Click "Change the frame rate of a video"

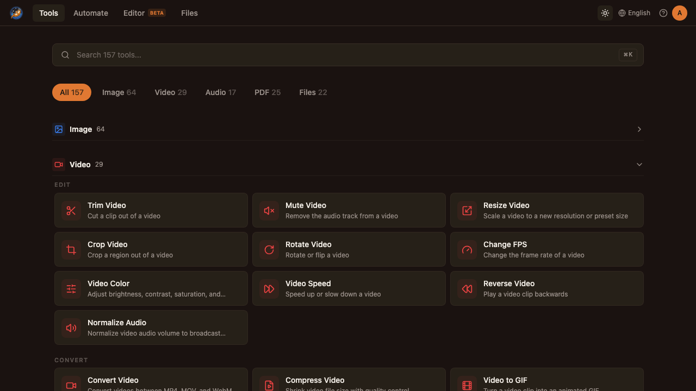point(534,255)
